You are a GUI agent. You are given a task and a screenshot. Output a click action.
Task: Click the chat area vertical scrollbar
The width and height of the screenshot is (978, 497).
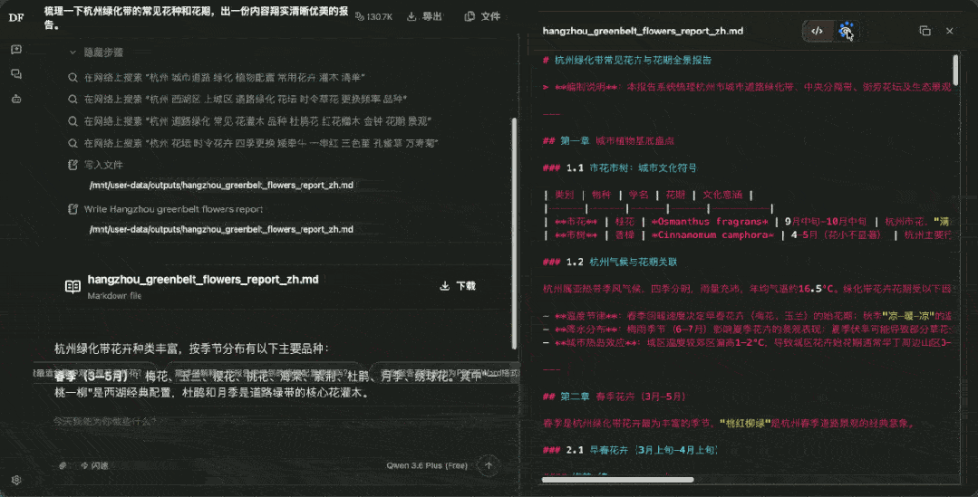pyautogui.click(x=515, y=234)
